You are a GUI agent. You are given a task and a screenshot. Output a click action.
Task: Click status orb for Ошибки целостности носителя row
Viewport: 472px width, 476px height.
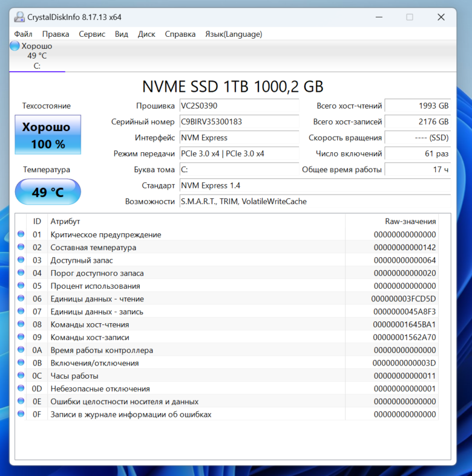(21, 401)
